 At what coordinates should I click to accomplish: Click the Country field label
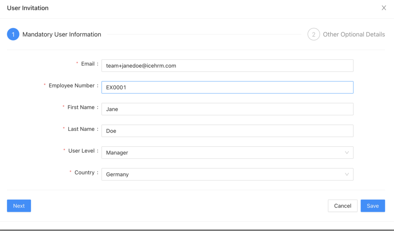84,173
